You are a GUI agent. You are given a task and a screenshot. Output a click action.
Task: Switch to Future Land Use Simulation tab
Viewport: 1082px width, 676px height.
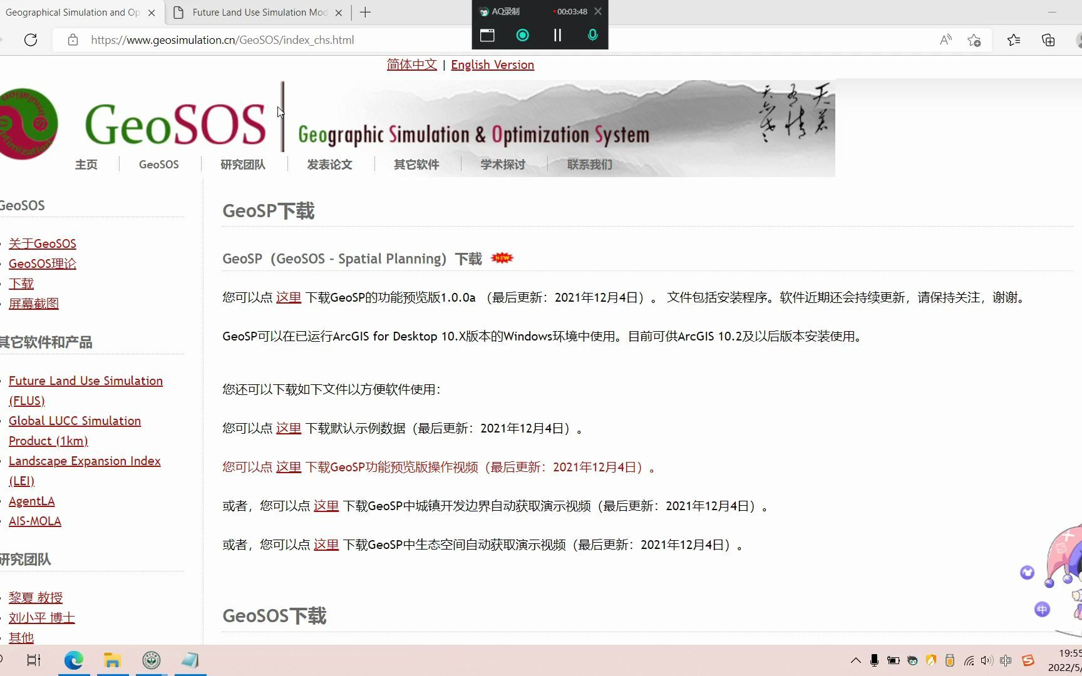point(260,13)
